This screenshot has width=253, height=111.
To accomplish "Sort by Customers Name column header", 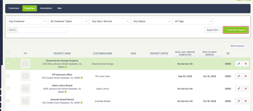I will (x=102, y=53).
